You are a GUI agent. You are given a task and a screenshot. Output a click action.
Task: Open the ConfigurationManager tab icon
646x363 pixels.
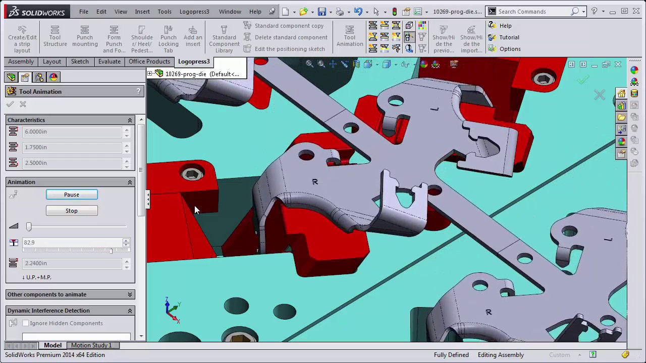tap(39, 77)
